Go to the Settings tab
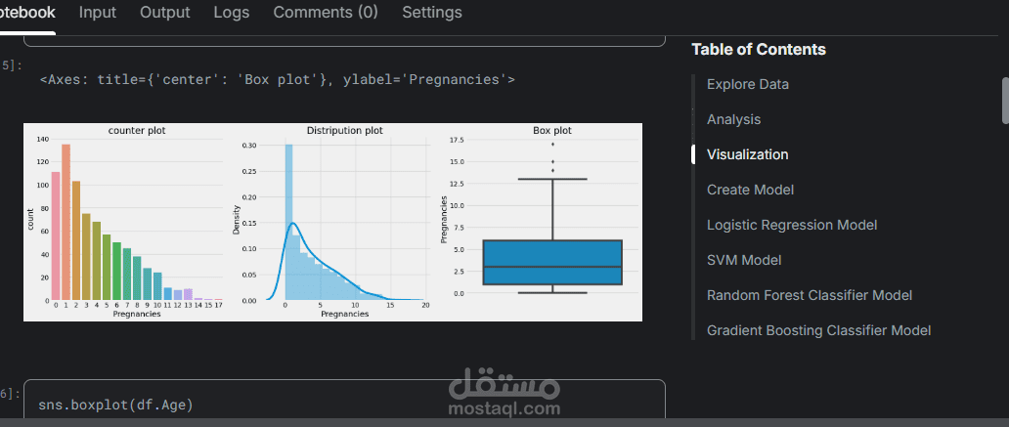The image size is (1009, 427). point(432,13)
